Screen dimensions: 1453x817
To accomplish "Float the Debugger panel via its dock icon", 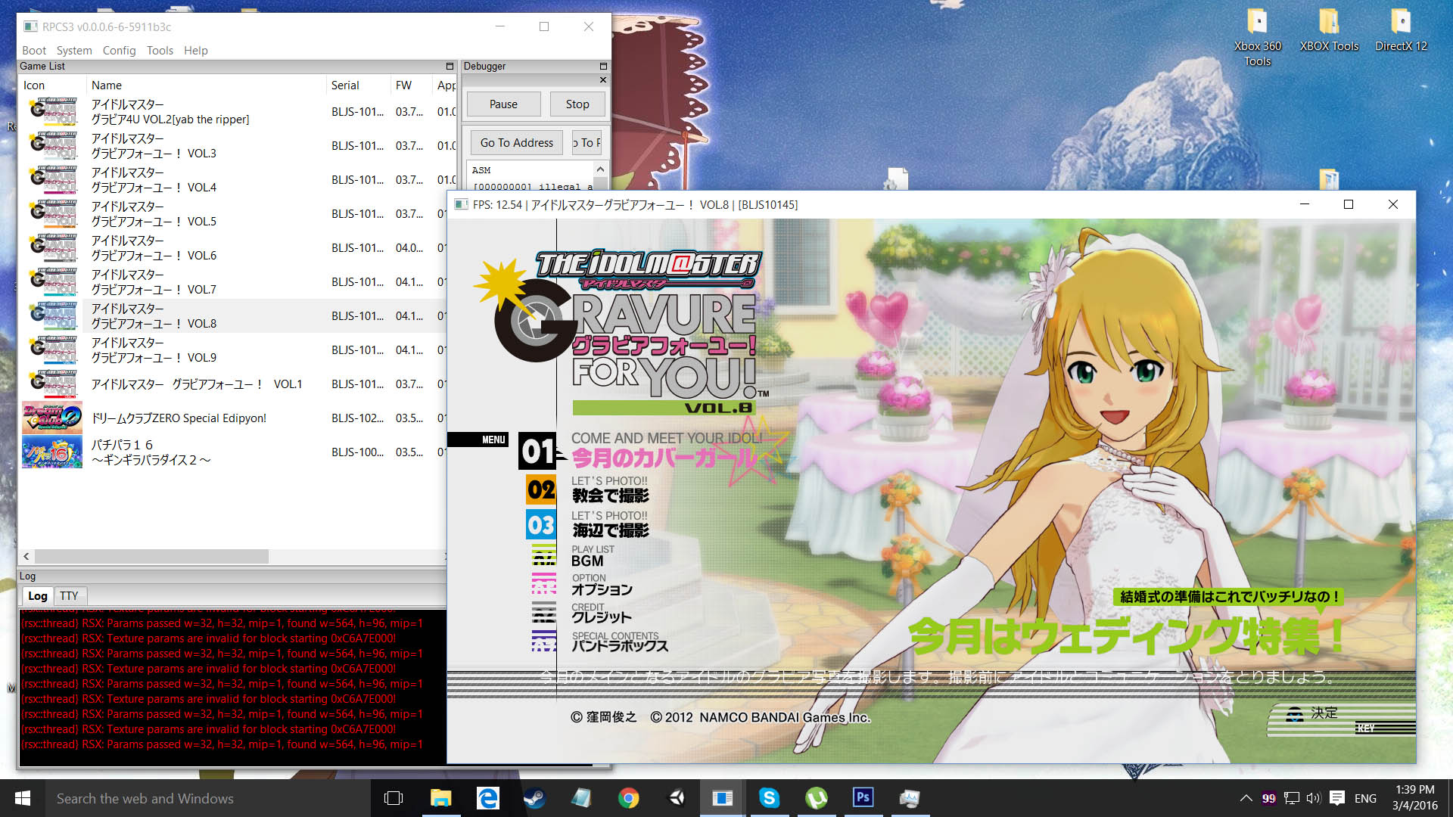I will click(x=603, y=67).
